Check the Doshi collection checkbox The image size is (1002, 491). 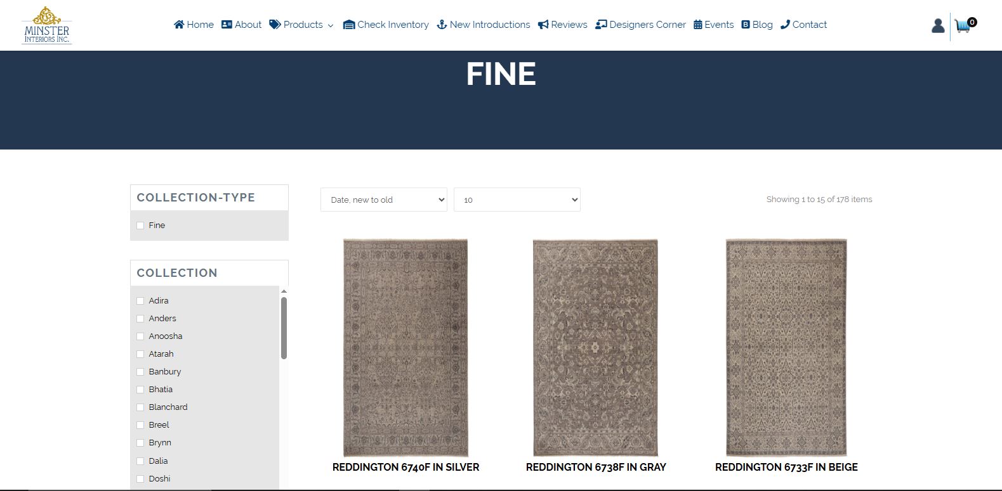[x=140, y=479]
